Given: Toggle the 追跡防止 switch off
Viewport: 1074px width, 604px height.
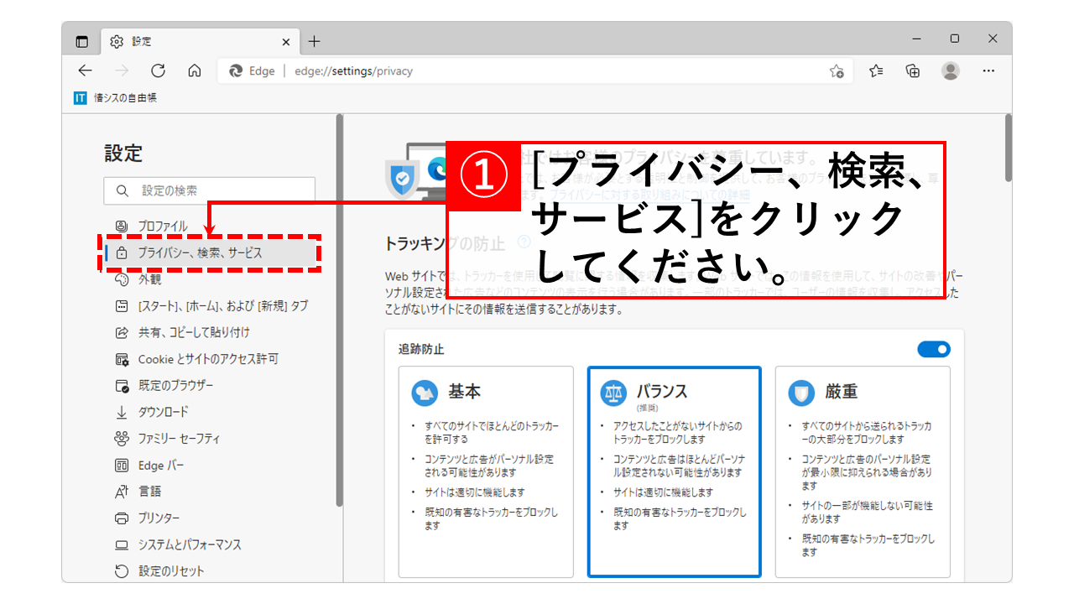Looking at the screenshot, I should pyautogui.click(x=934, y=350).
